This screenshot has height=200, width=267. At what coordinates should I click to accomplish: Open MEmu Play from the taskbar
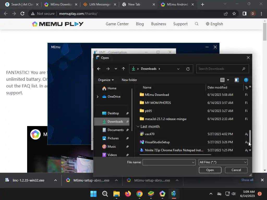162,194
